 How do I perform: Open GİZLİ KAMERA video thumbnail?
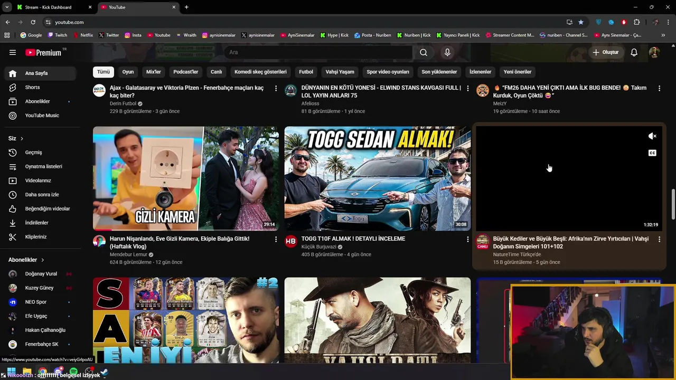tap(186, 178)
